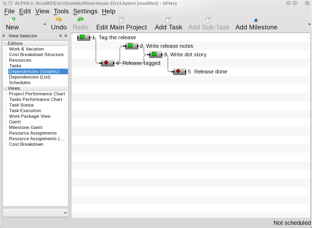This screenshot has width=312, height=228.
Task: Float the View Selector panel
Action: point(61,36)
